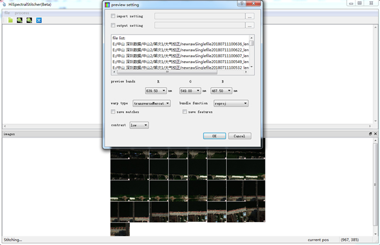Enable the output setting checkbox

[113, 26]
